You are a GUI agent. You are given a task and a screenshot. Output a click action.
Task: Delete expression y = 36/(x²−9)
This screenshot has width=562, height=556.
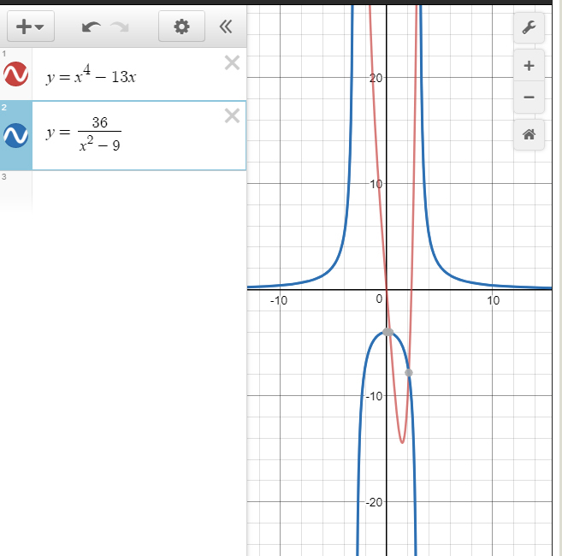pos(233,115)
